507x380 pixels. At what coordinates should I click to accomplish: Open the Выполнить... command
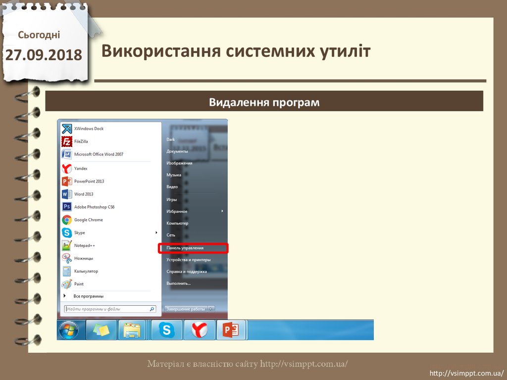click(x=179, y=284)
